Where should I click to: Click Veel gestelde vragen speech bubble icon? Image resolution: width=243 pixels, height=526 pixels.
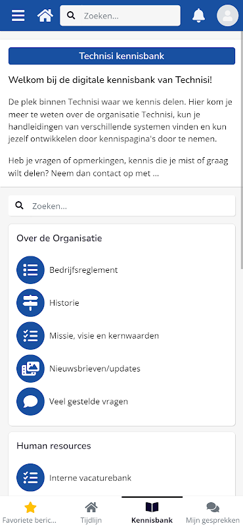coord(30,402)
